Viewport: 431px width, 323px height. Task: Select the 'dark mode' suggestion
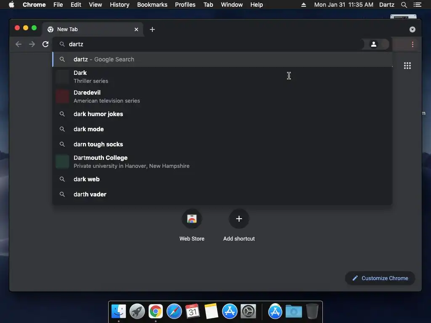(x=222, y=129)
